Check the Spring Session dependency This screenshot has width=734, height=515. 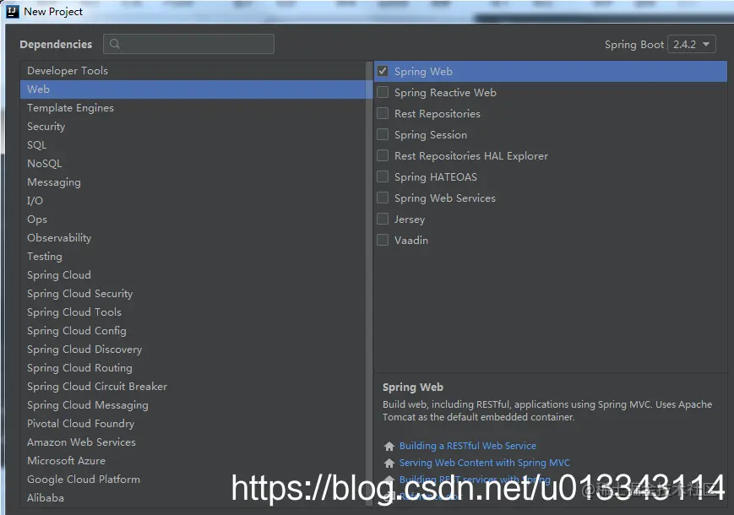click(x=383, y=134)
